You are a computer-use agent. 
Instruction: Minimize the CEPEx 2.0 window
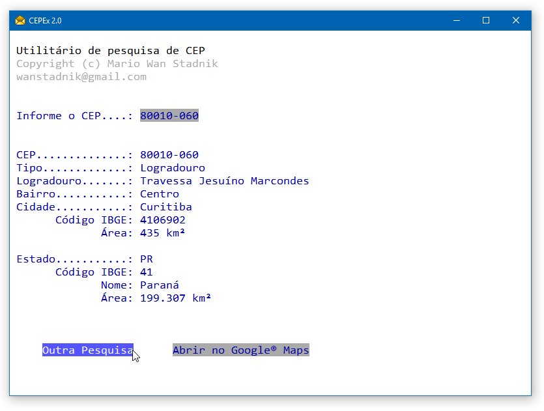(455, 20)
